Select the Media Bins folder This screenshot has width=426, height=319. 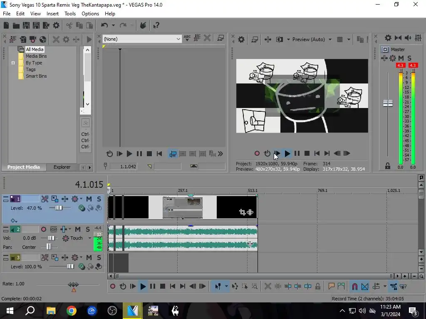click(x=36, y=56)
